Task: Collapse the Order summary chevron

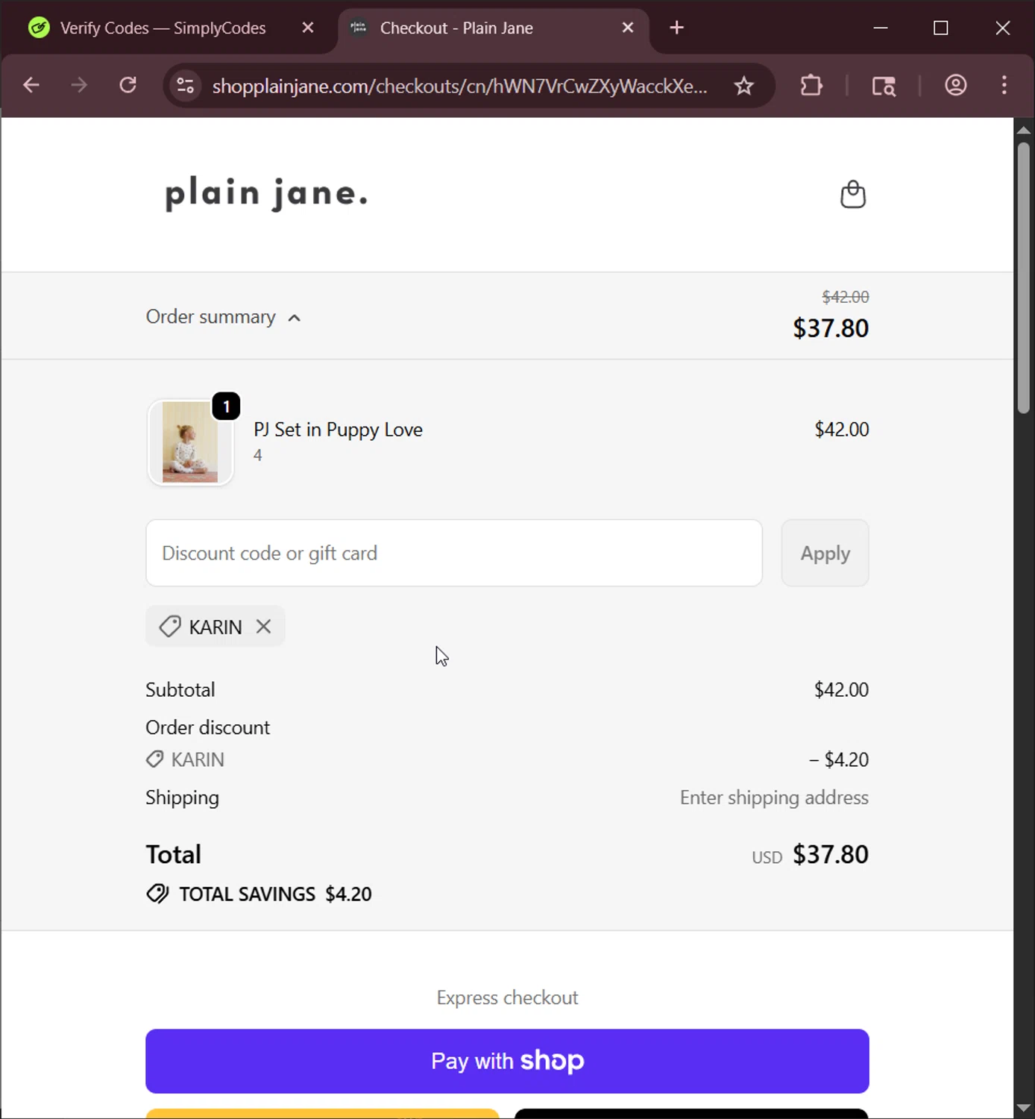Action: coord(295,318)
